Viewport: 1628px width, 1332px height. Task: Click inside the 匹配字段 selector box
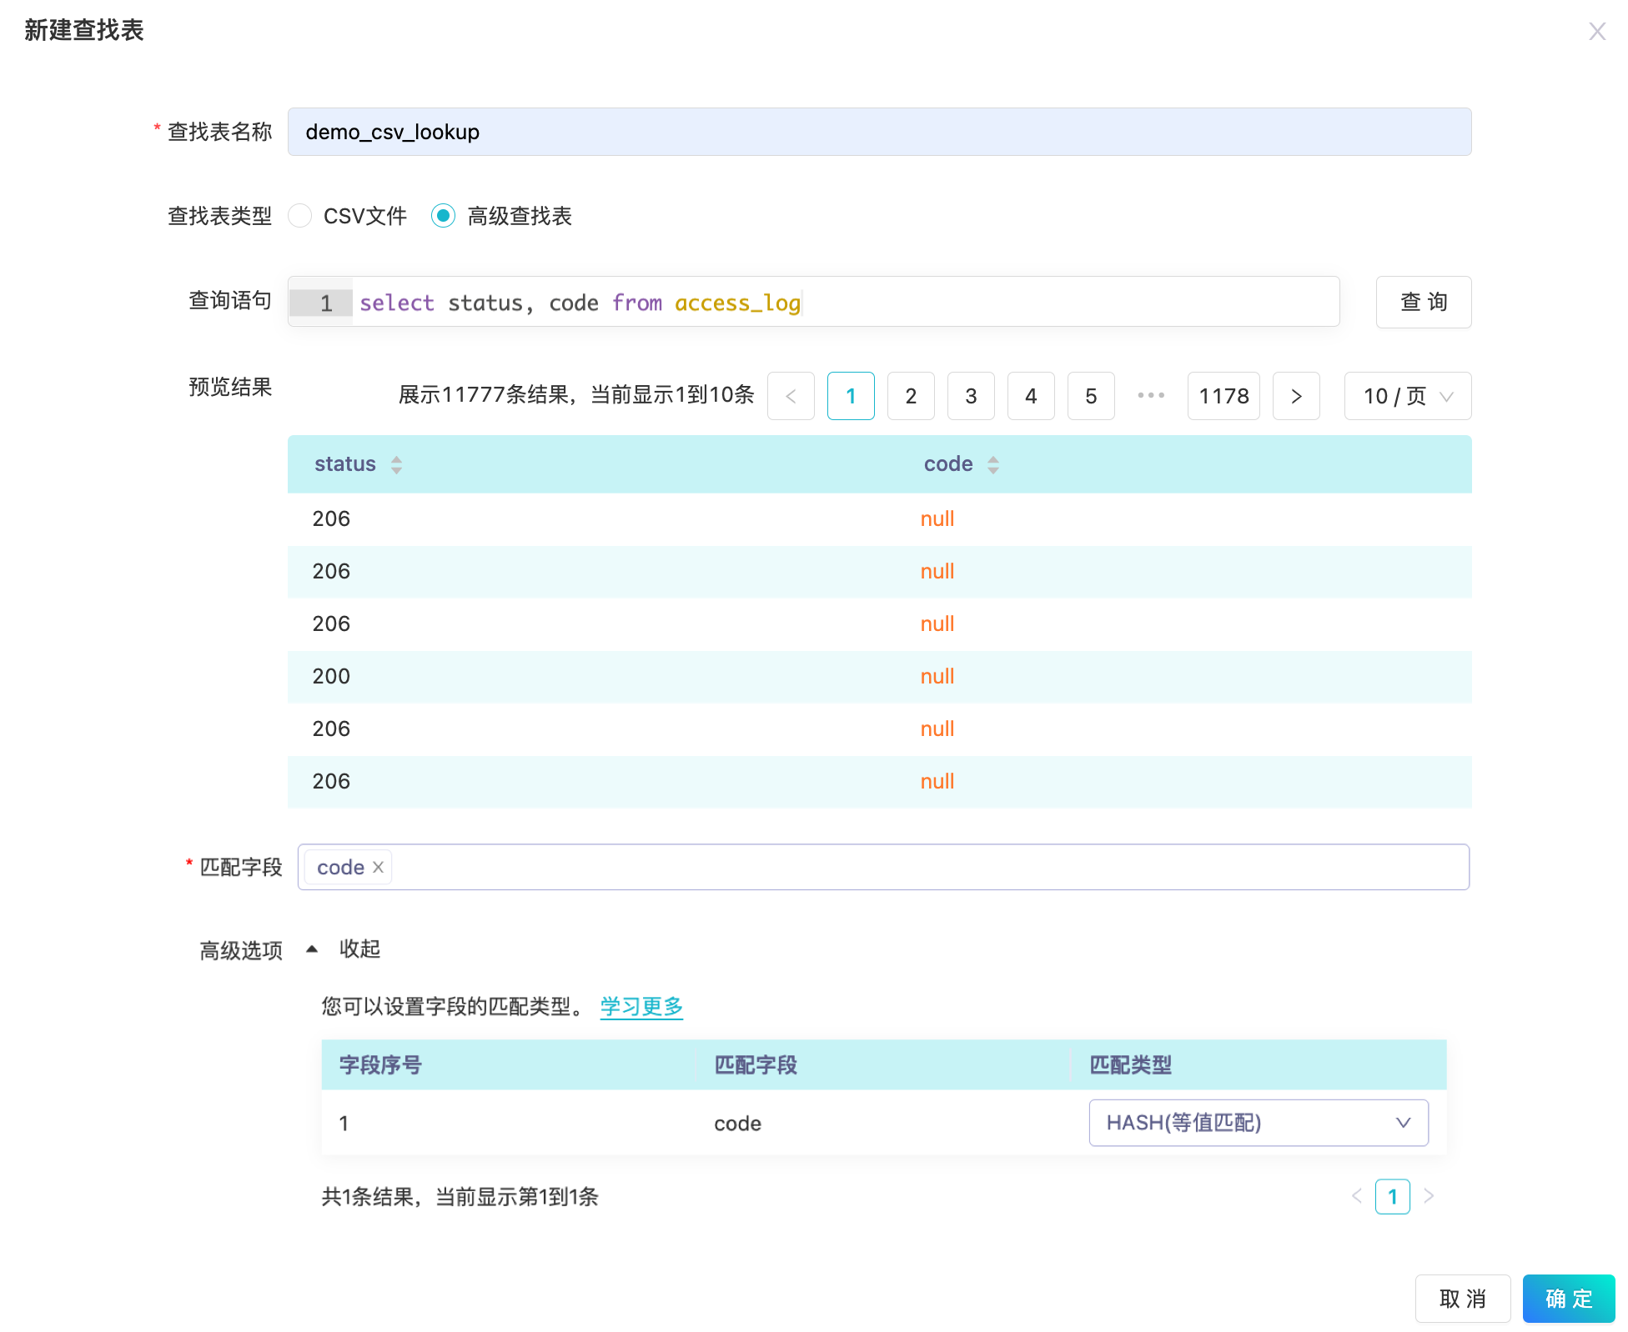[883, 867]
